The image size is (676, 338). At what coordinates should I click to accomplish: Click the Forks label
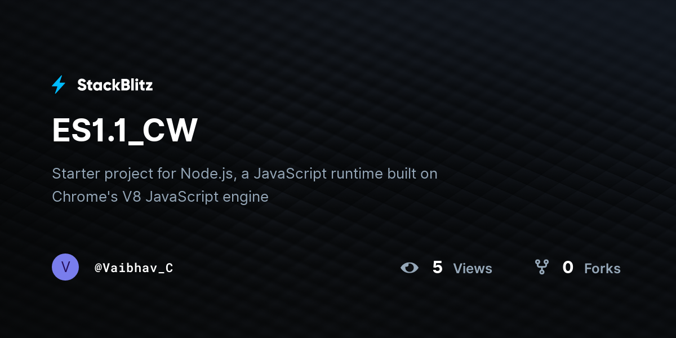602,269
